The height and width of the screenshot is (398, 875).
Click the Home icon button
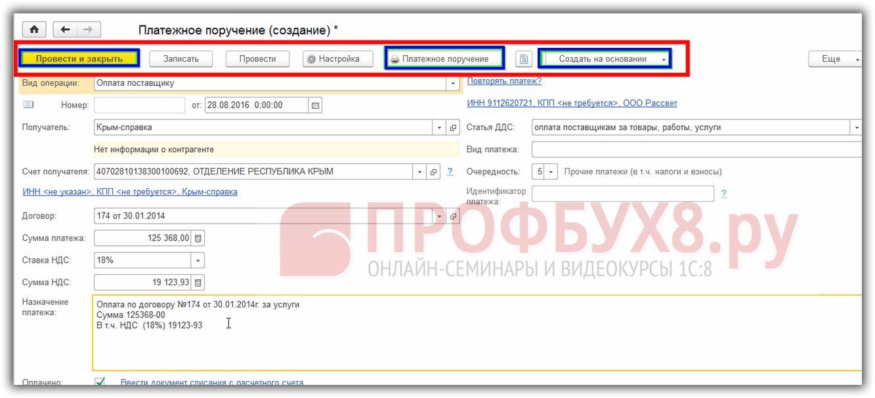(x=34, y=30)
